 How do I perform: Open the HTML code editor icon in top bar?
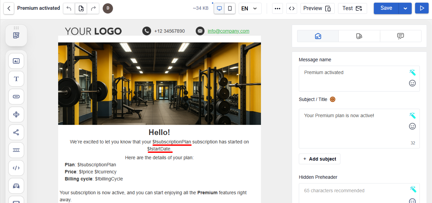(x=292, y=8)
